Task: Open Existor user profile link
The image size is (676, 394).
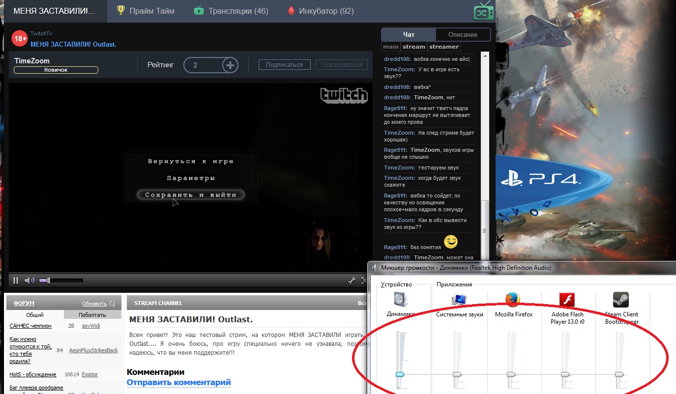Action: click(90, 374)
